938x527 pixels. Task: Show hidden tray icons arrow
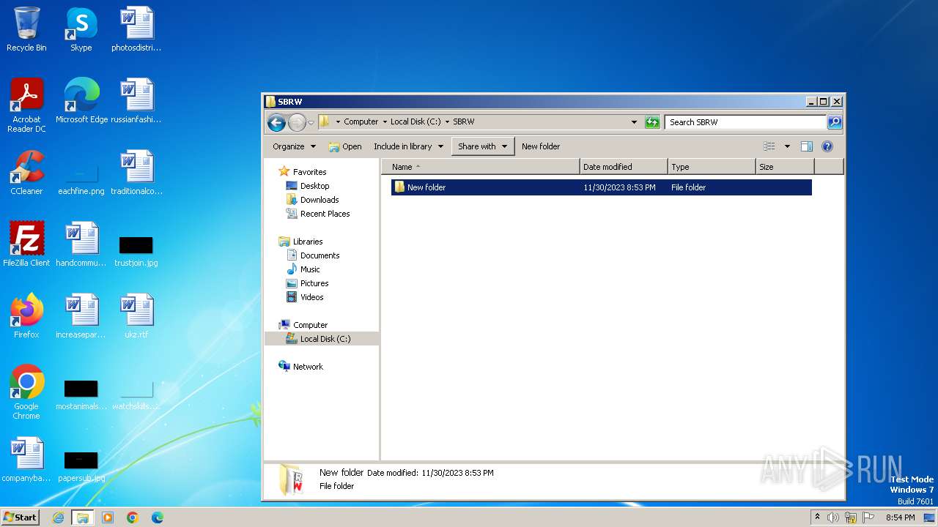coord(817,517)
